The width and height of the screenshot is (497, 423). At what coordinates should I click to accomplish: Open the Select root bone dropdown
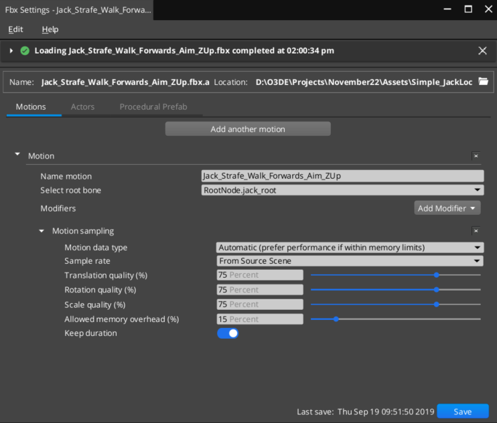point(342,190)
